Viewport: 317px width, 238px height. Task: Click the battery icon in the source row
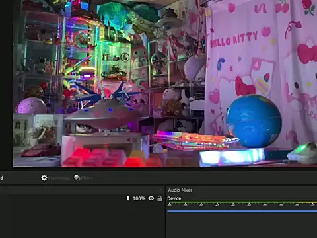[128, 198]
